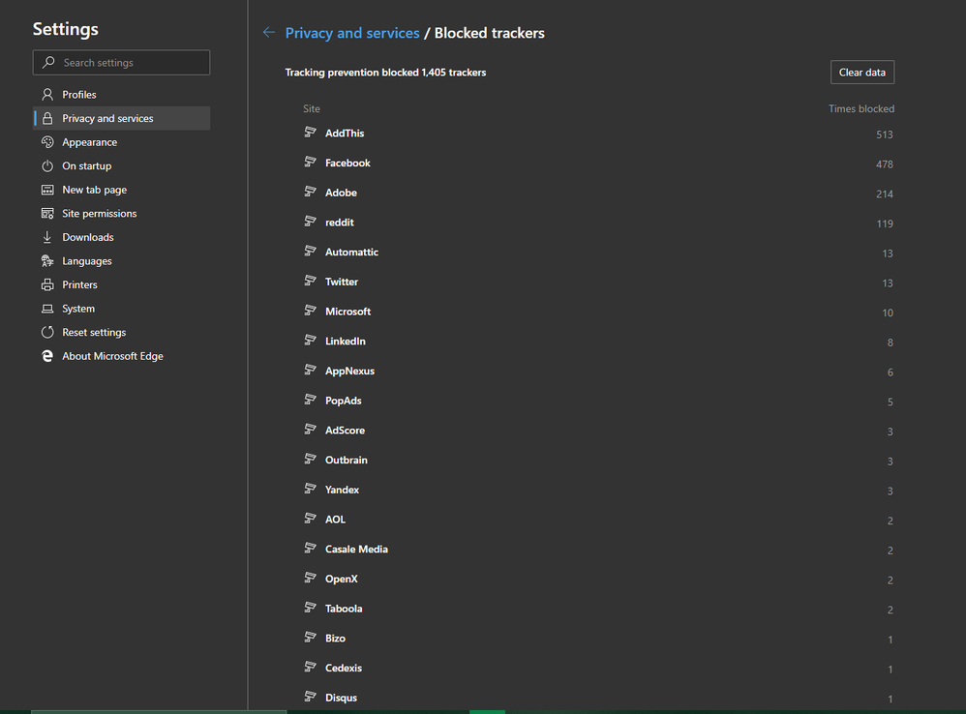Click the Clear data button
966x714 pixels.
pyautogui.click(x=861, y=72)
